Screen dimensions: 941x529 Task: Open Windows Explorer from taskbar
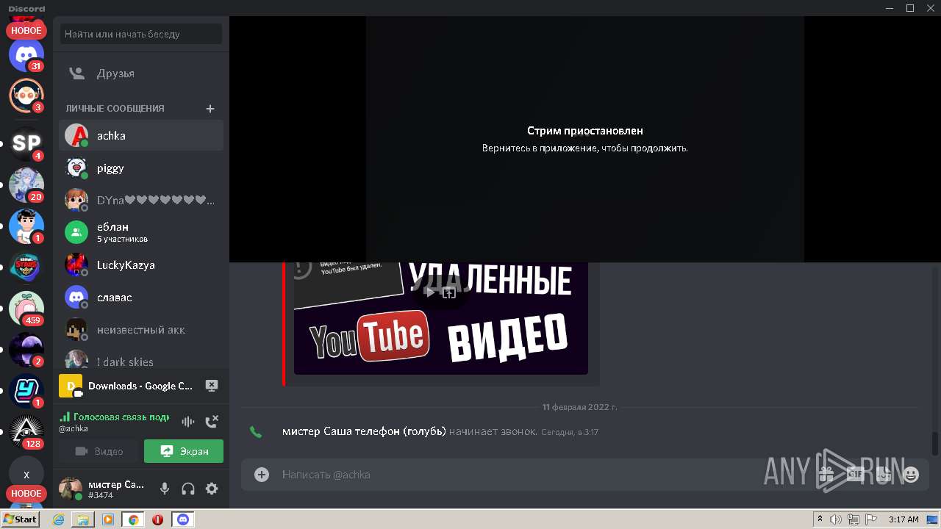point(83,519)
